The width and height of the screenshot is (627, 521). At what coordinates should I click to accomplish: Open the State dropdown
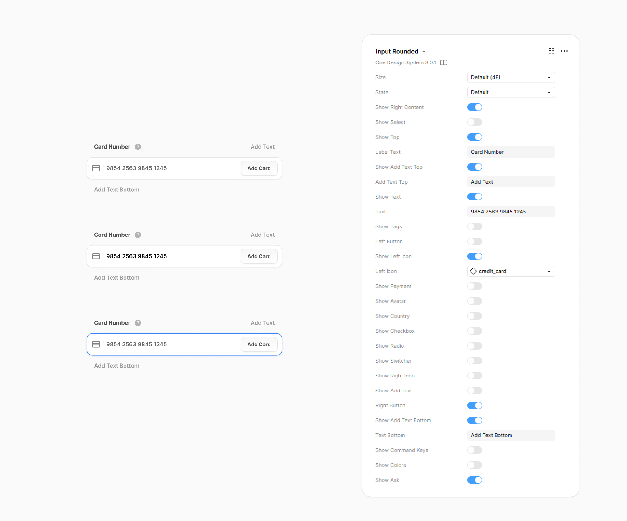click(511, 92)
